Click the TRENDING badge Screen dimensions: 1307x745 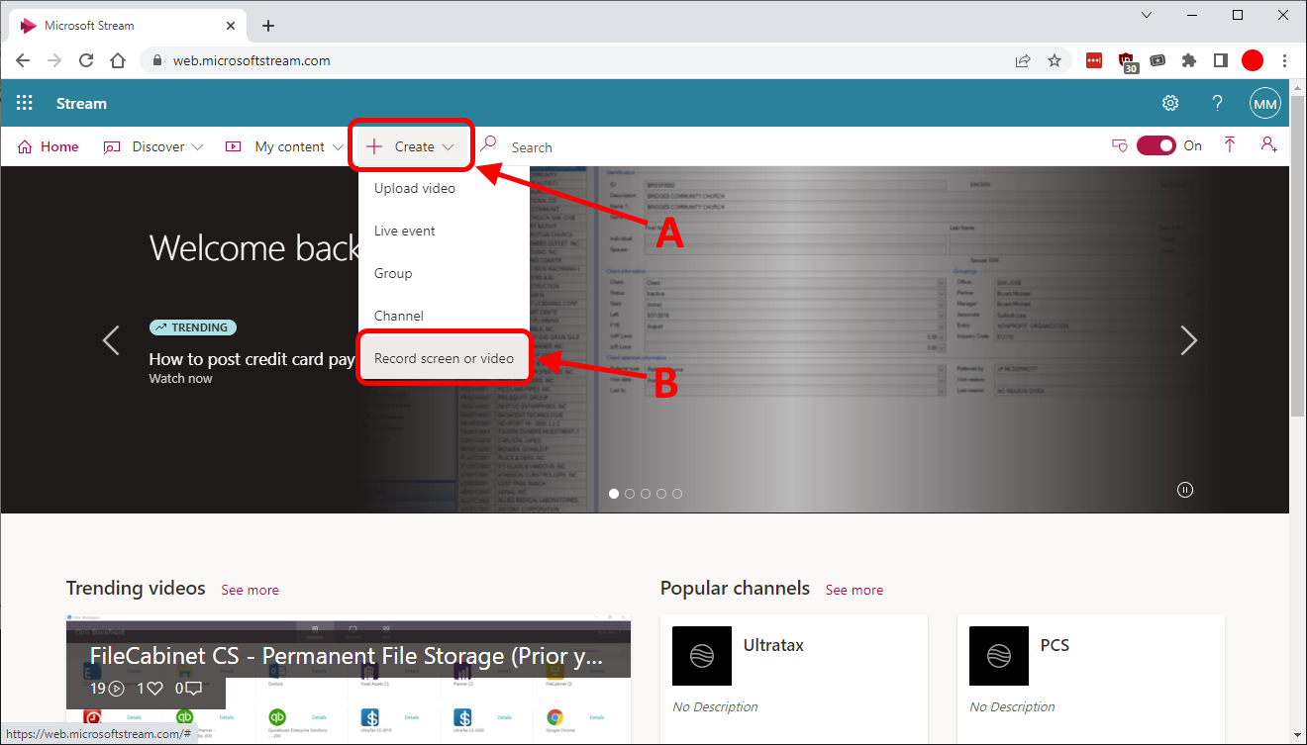pos(193,327)
